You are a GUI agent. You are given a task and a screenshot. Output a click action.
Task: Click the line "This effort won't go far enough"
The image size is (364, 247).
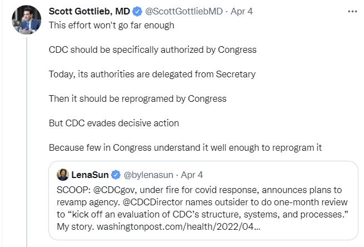pos(112,26)
